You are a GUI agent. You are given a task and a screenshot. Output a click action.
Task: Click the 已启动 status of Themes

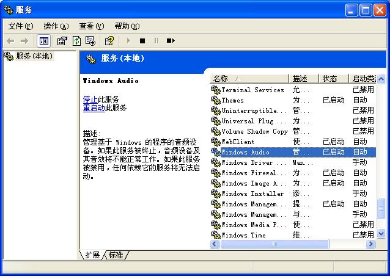click(334, 100)
